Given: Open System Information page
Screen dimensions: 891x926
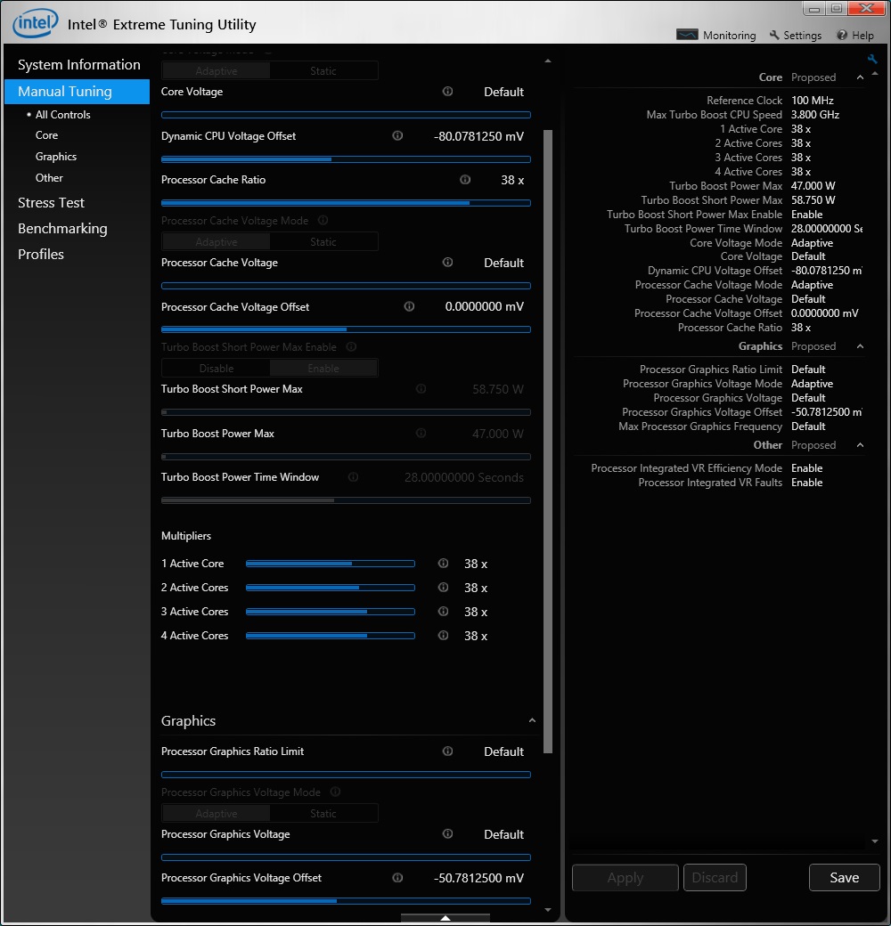Looking at the screenshot, I should click(78, 64).
